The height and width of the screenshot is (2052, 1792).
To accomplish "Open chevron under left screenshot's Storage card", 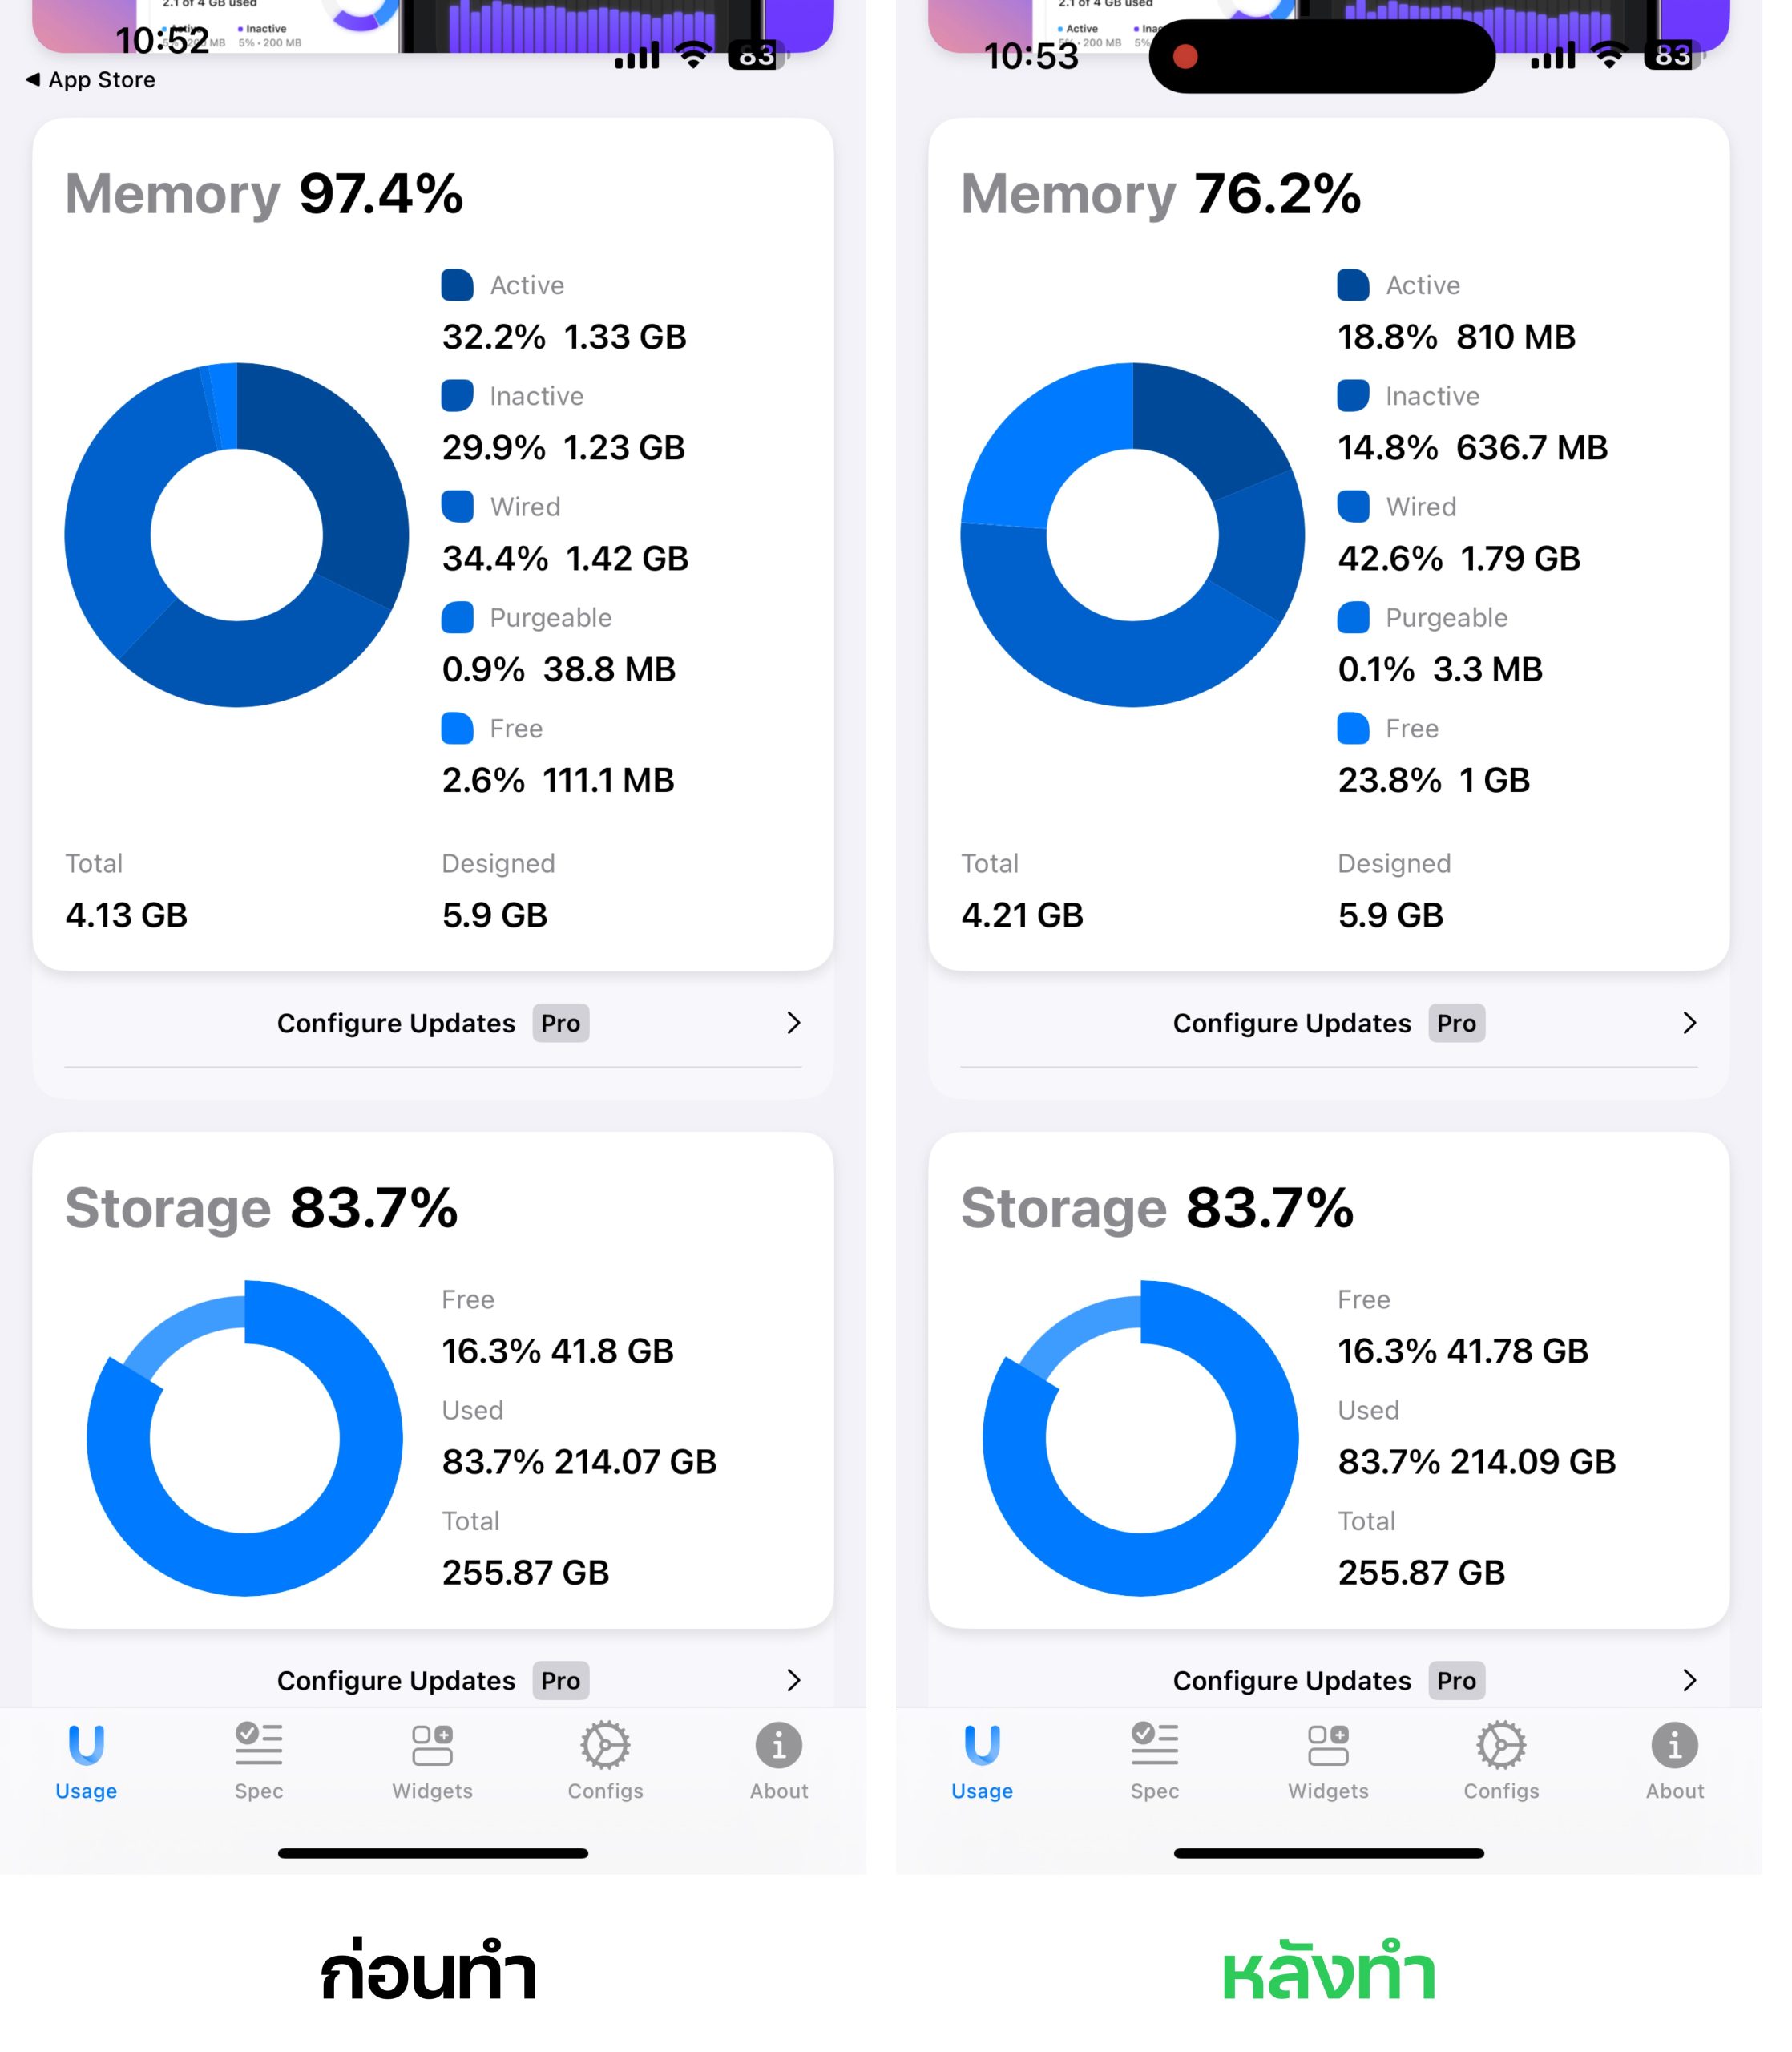I will pos(793,1681).
